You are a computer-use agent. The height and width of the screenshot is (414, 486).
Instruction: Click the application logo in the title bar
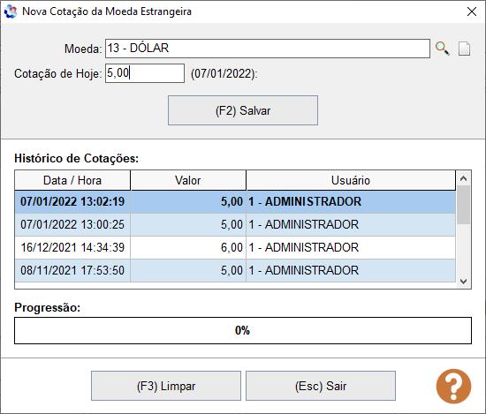(11, 11)
